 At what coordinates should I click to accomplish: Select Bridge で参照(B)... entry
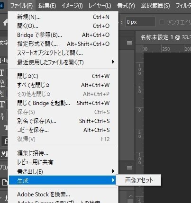pos(63,35)
